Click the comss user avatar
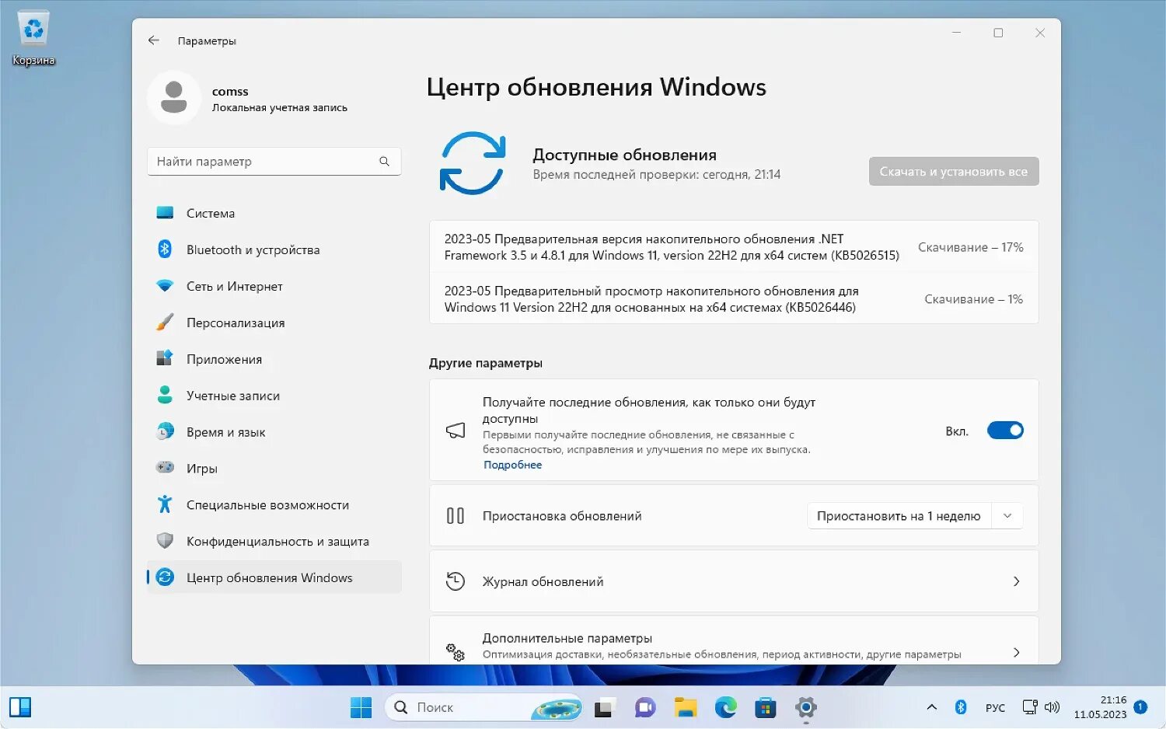The image size is (1166, 729). point(174,98)
